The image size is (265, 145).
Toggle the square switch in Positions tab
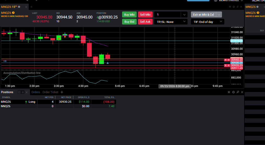[x=19, y=92]
